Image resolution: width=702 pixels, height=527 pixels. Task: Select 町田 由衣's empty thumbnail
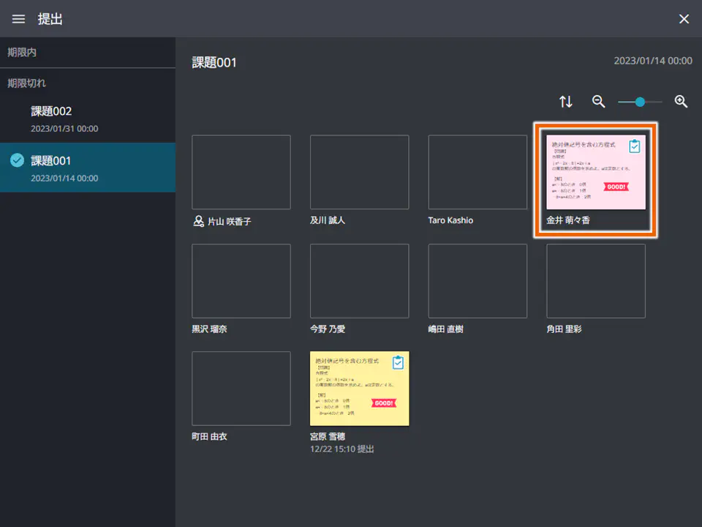[x=241, y=389]
